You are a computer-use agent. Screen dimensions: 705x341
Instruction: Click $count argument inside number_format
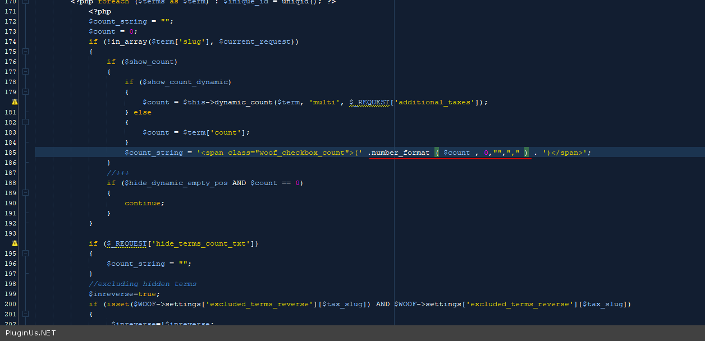pos(456,153)
